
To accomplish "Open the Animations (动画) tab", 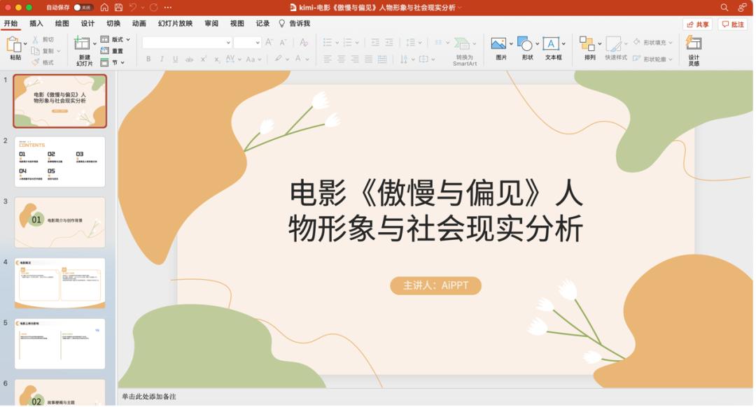I will 139,24.
